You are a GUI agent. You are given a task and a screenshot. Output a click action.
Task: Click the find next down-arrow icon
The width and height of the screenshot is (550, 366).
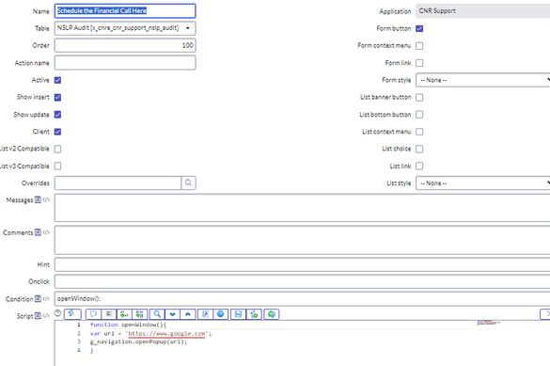(x=173, y=314)
